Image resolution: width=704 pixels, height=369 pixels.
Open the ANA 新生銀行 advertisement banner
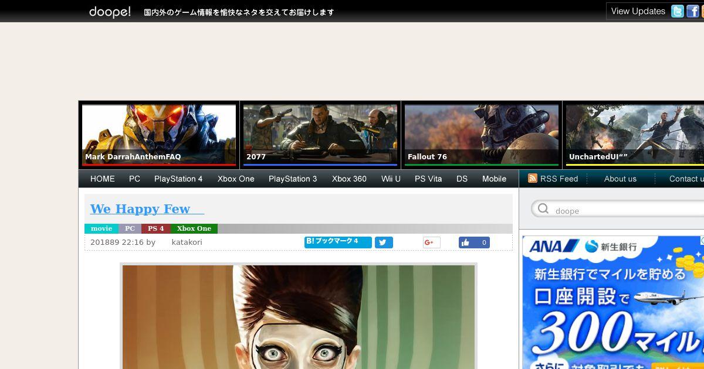tap(613, 302)
